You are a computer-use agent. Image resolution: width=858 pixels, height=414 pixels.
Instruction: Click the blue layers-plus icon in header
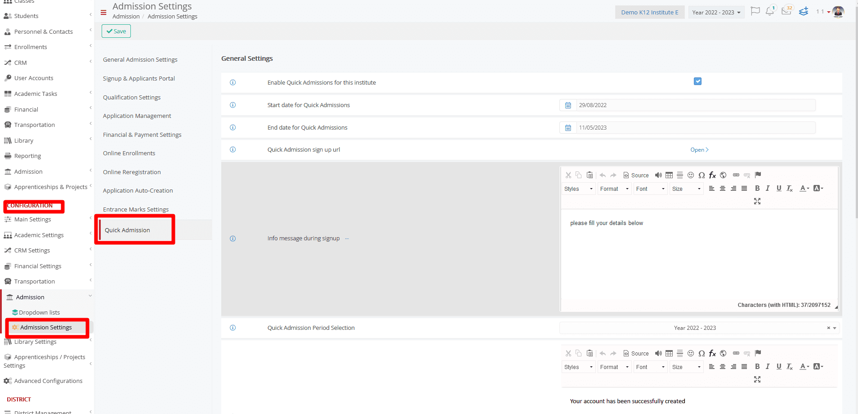(x=804, y=11)
